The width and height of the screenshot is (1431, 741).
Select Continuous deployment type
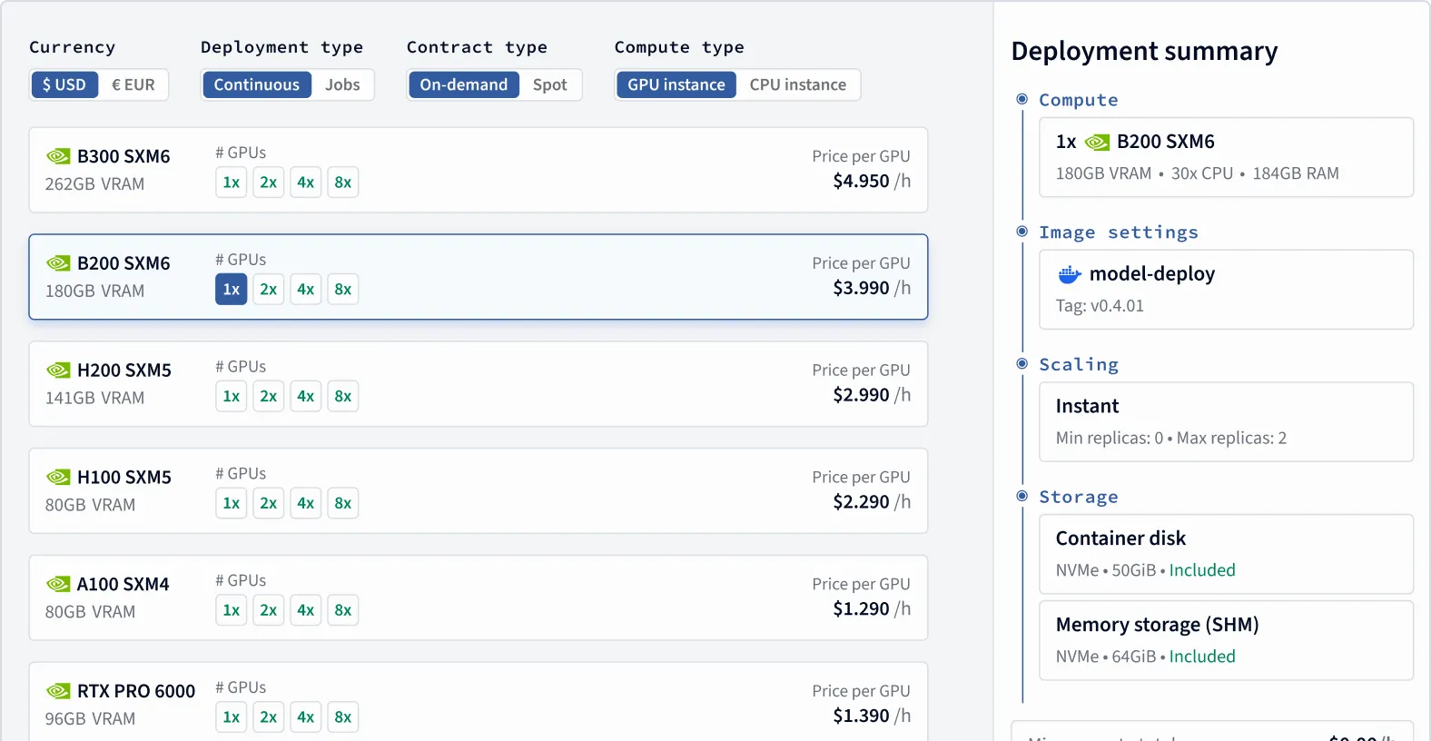pos(257,84)
